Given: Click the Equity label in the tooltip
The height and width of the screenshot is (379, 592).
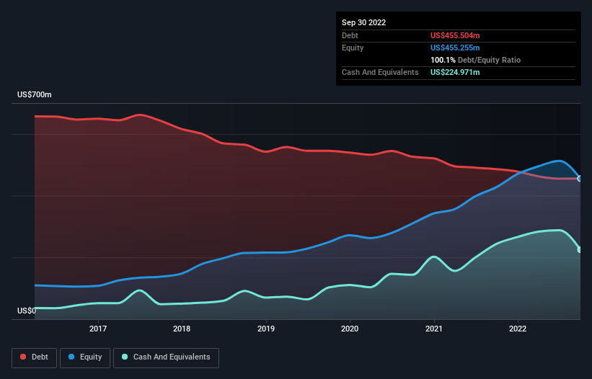Looking at the screenshot, I should click(353, 48).
